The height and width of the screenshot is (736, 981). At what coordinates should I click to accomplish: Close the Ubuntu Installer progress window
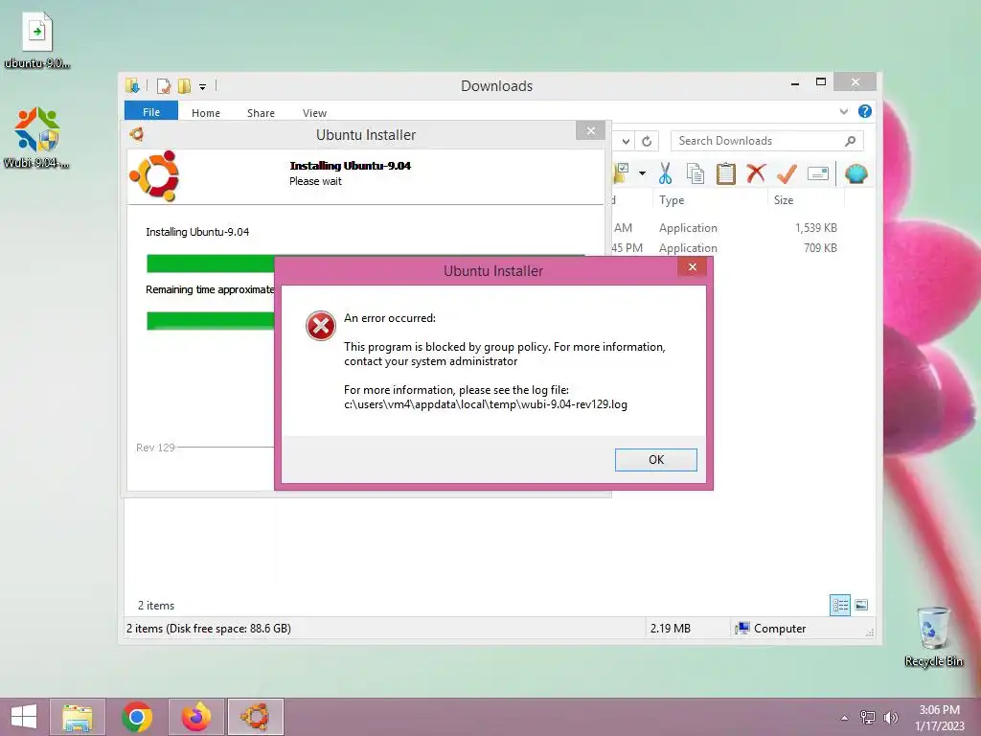tap(590, 130)
